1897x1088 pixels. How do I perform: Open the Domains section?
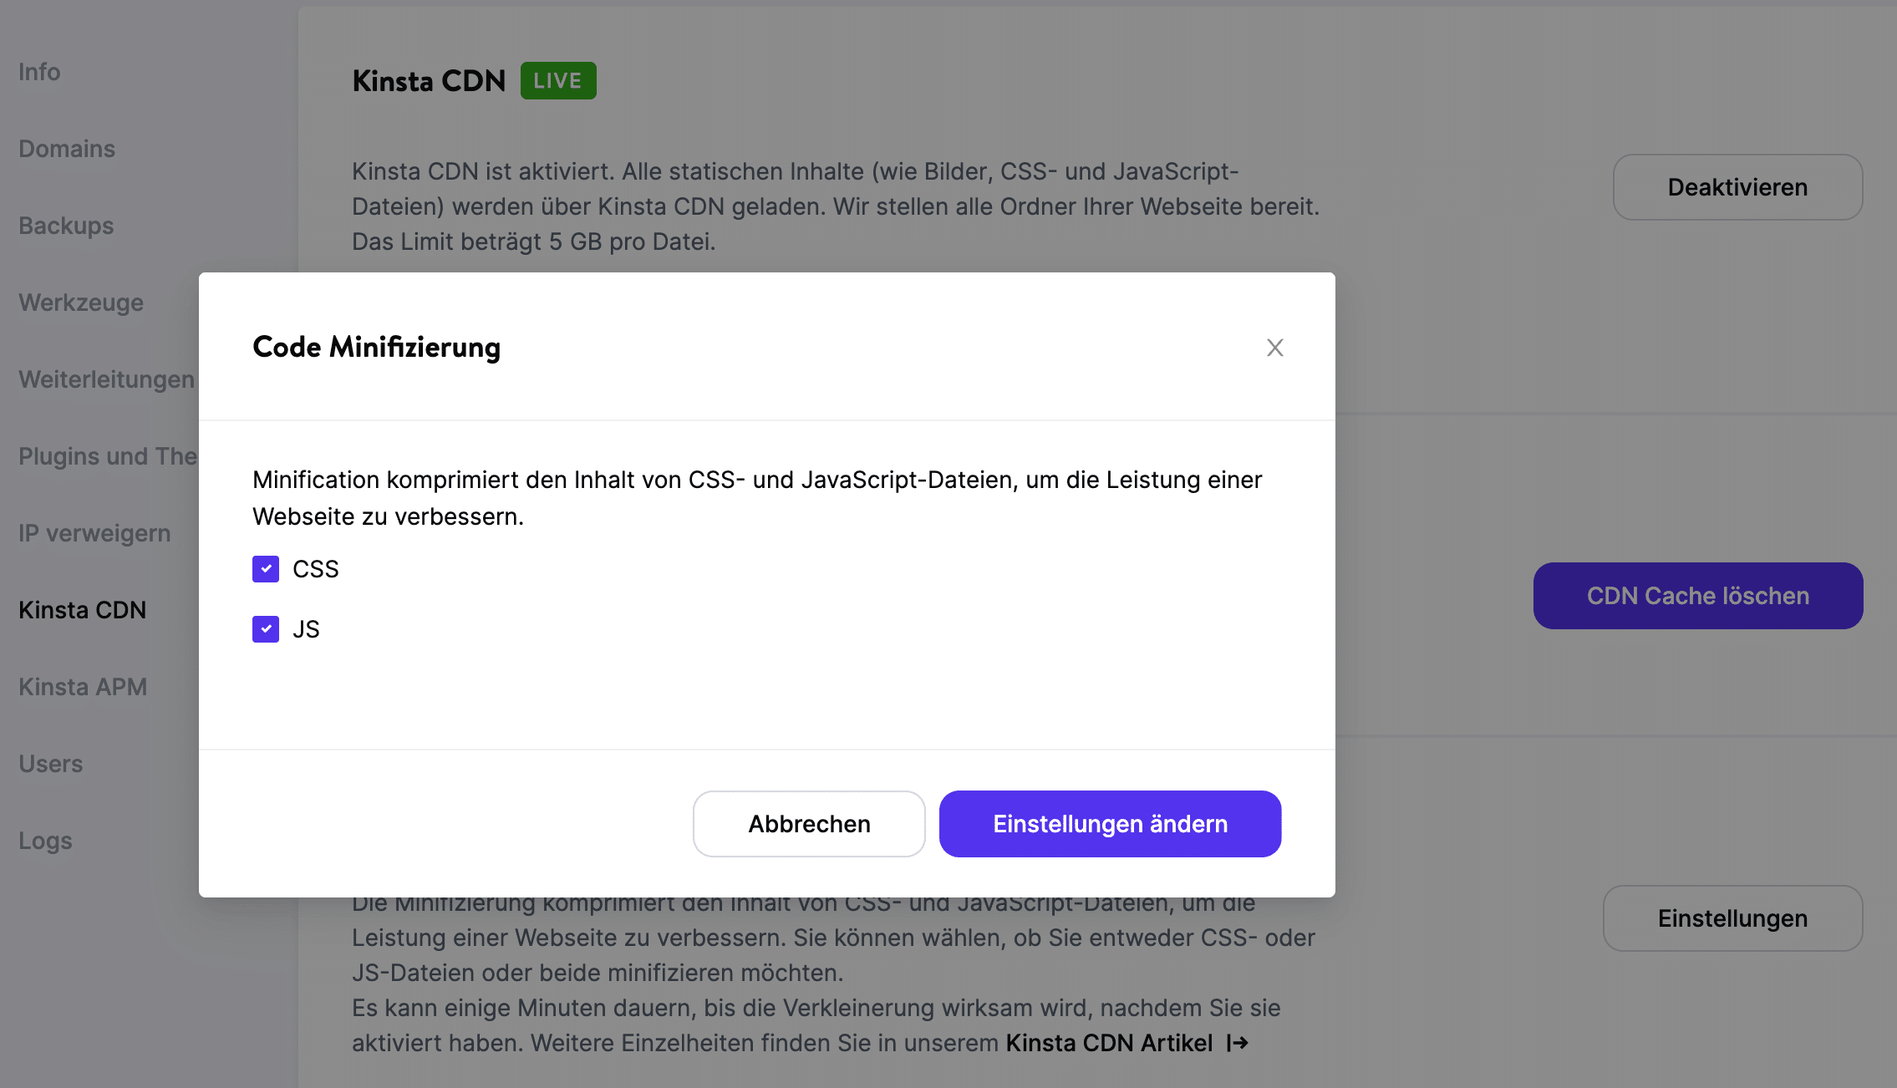[x=66, y=149]
